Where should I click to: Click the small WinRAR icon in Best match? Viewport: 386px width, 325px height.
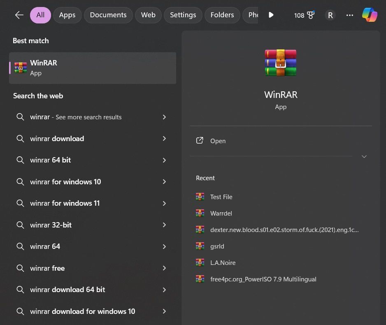pos(21,67)
